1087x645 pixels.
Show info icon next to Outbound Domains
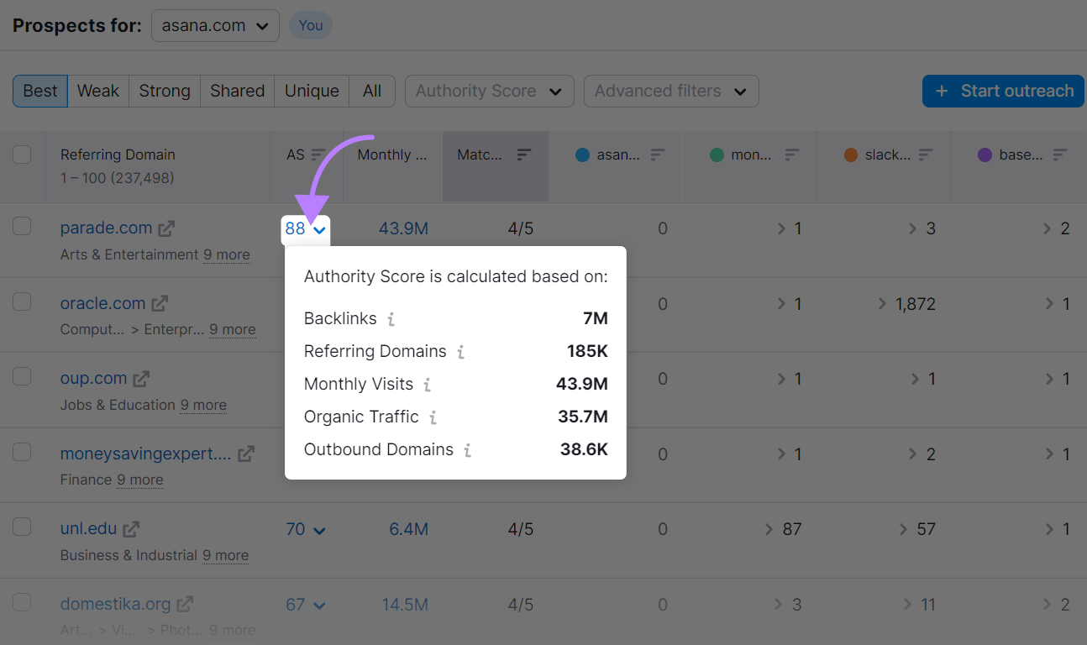tap(467, 450)
